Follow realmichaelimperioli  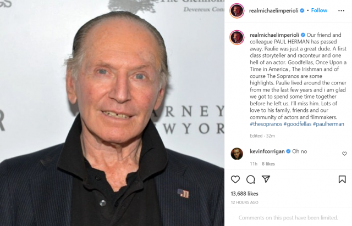[319, 10]
